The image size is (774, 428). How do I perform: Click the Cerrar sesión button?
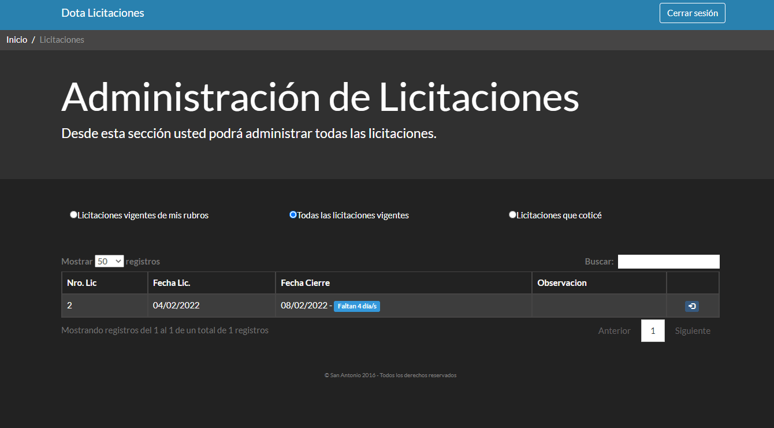(x=692, y=13)
